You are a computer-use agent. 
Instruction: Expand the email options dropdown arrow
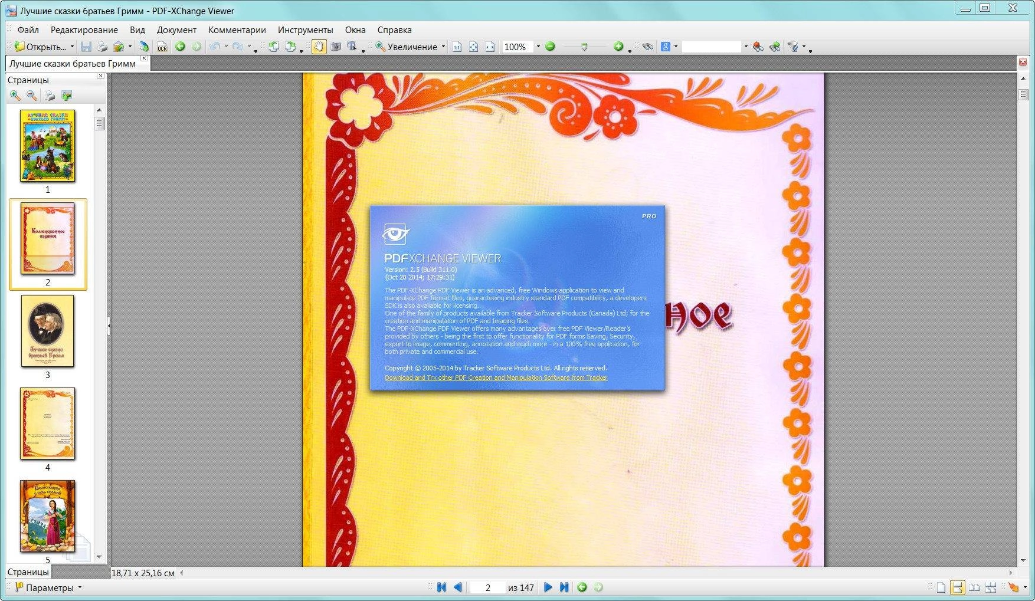(x=130, y=47)
